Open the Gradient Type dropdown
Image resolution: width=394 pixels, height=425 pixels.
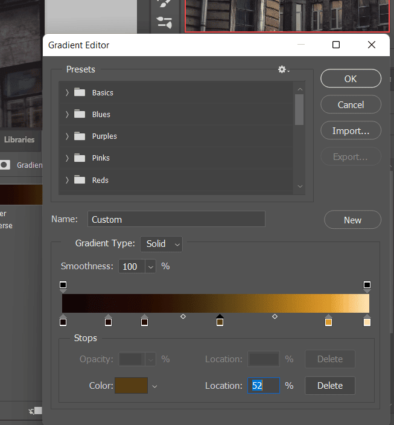pyautogui.click(x=161, y=244)
